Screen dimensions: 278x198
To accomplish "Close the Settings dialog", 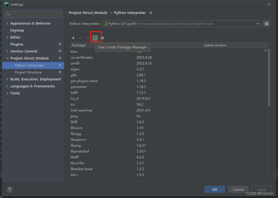I will click(269, 4).
